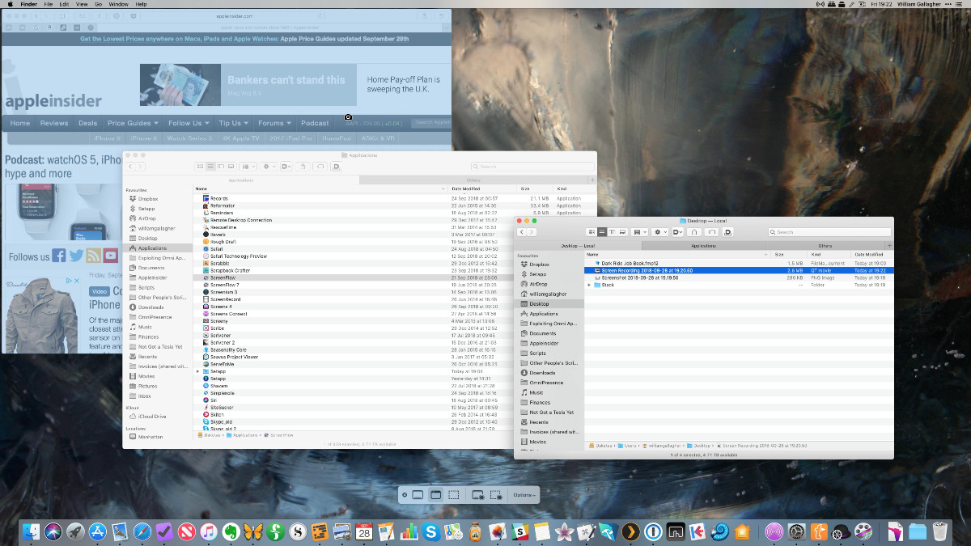Image resolution: width=971 pixels, height=546 pixels.
Task: Sort Desktop window by Name column
Action: (x=678, y=255)
